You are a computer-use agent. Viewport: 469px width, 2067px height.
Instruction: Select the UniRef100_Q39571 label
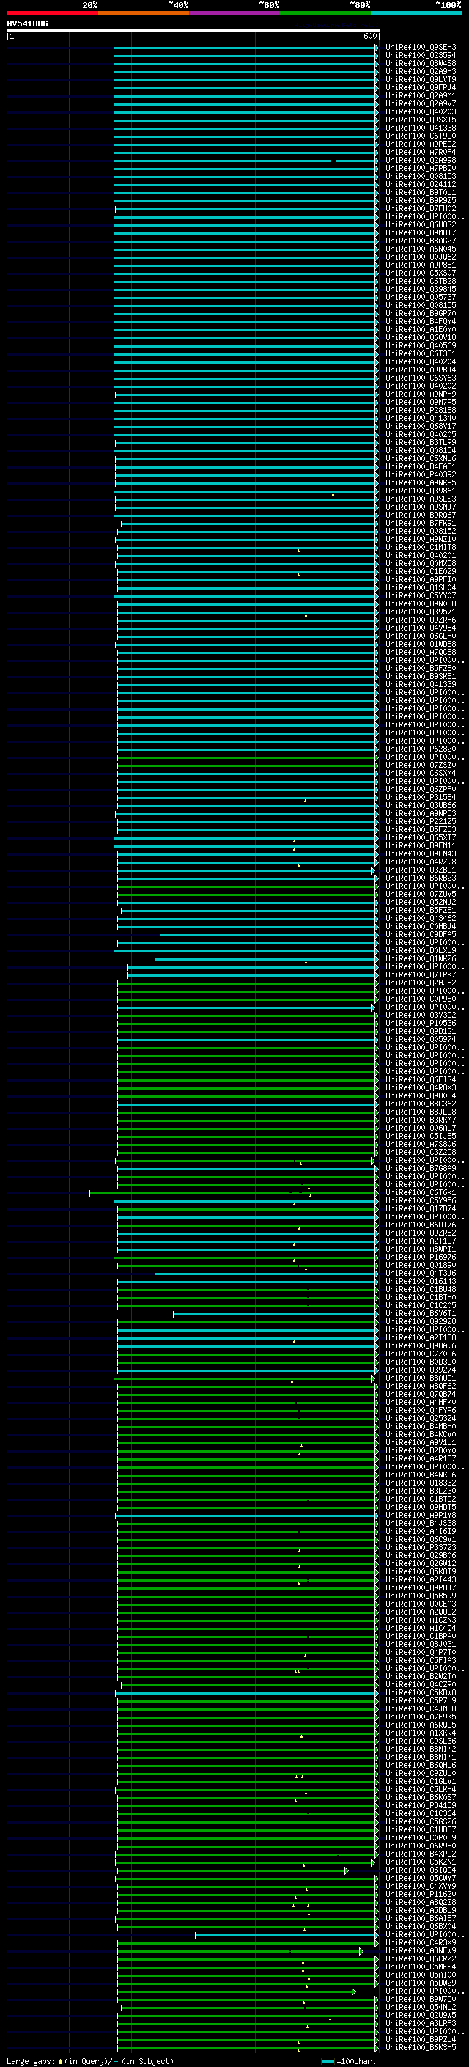420,612
